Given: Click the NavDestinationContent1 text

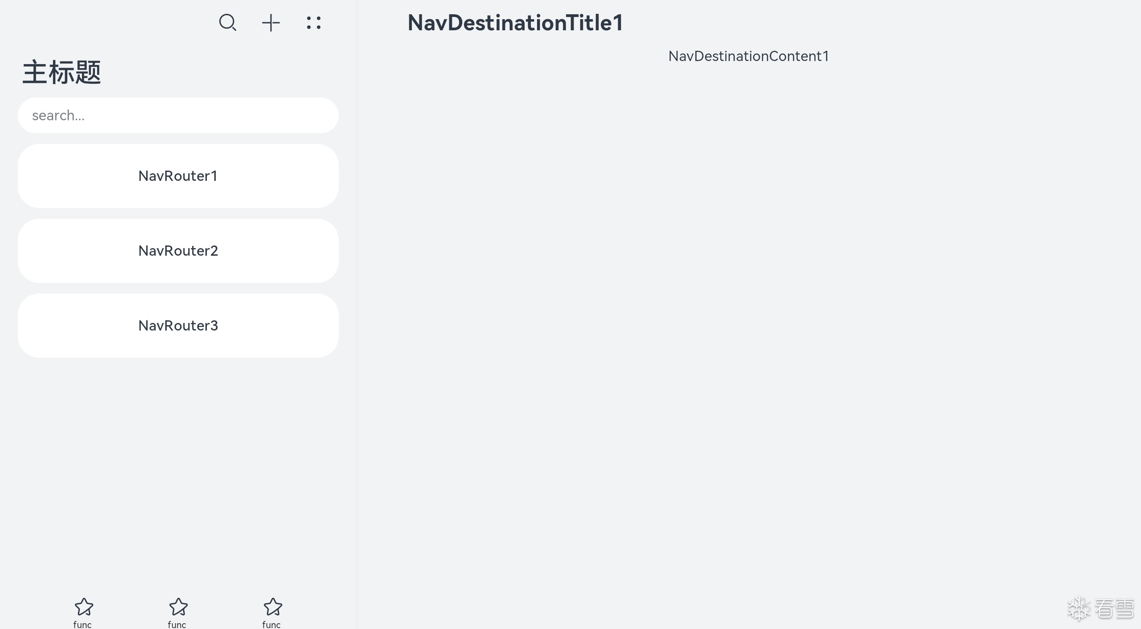Looking at the screenshot, I should click(x=748, y=56).
